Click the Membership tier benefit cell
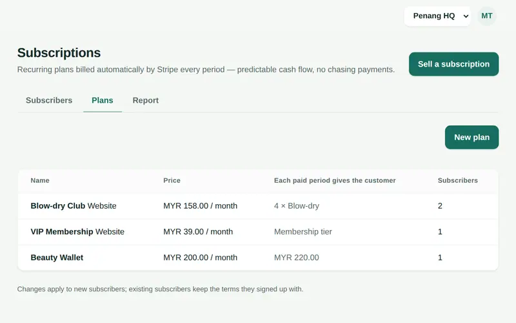This screenshot has height=323, width=516. click(303, 232)
